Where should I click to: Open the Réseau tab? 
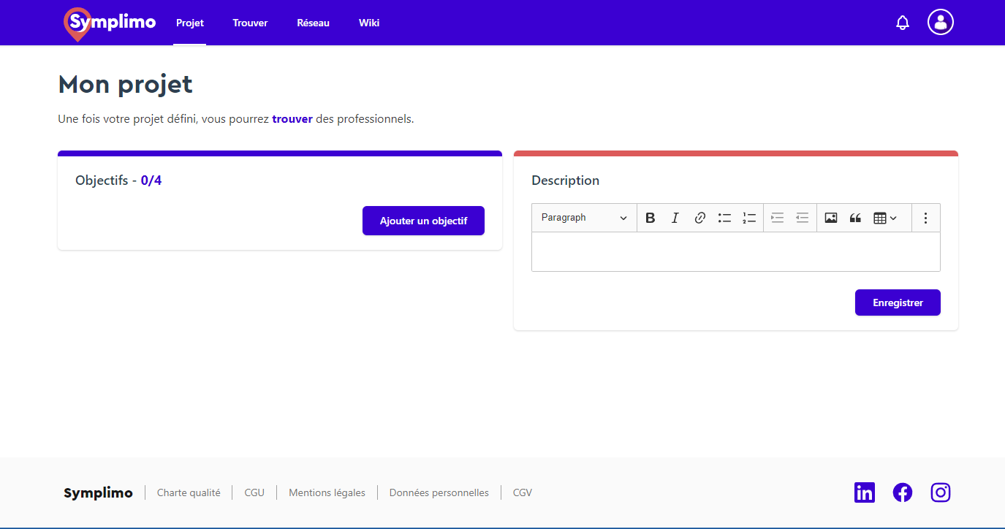313,23
